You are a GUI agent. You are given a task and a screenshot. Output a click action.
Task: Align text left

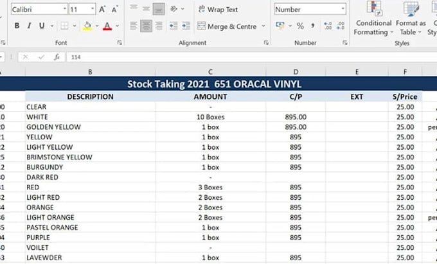(x=134, y=26)
